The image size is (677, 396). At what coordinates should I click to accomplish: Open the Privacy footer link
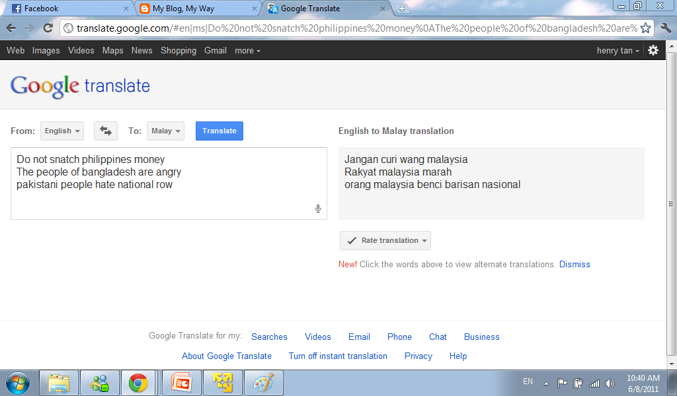pos(418,356)
